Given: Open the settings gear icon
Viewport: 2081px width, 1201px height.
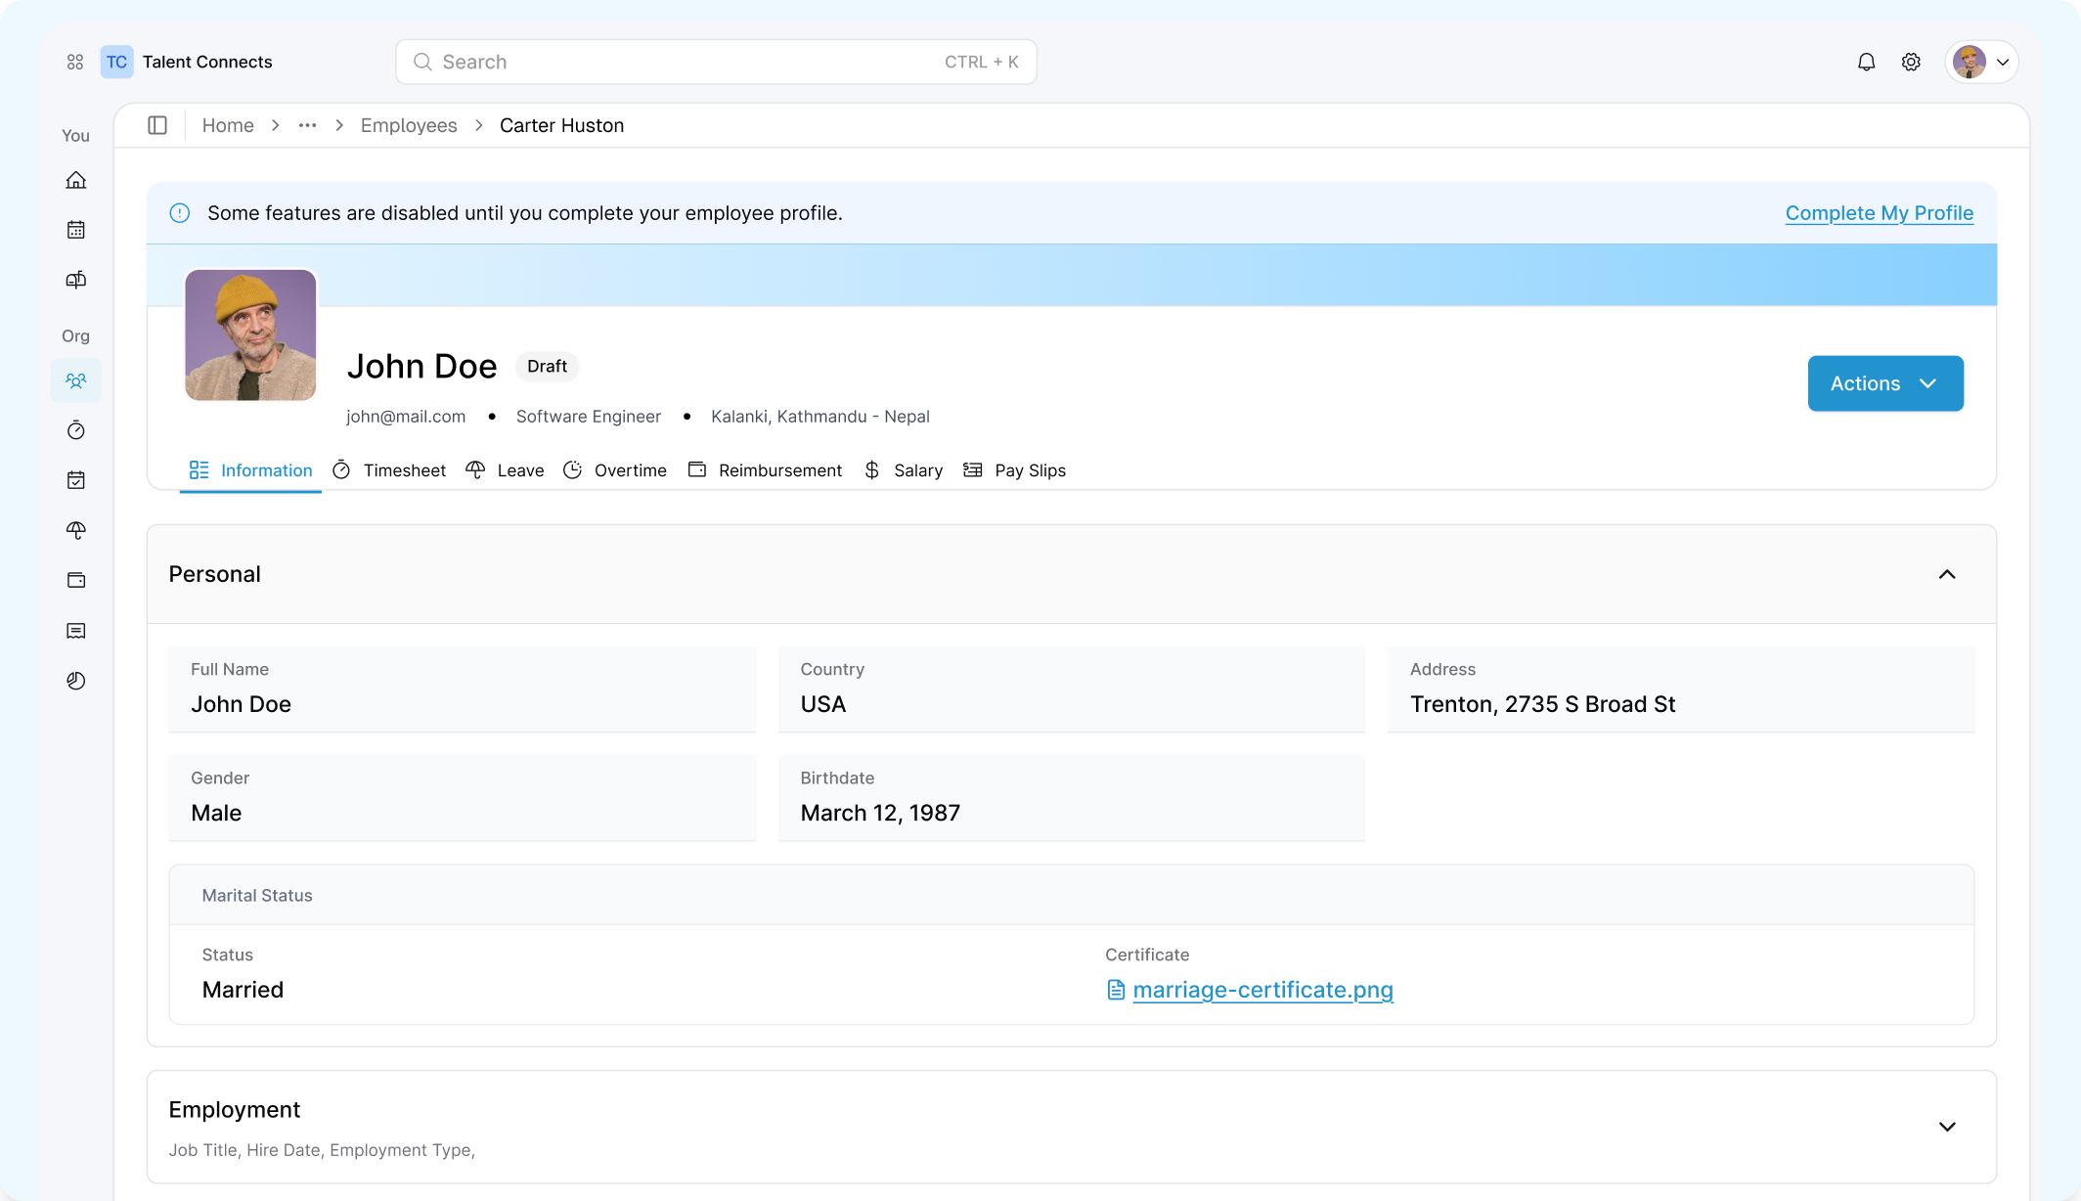Looking at the screenshot, I should click(1911, 62).
